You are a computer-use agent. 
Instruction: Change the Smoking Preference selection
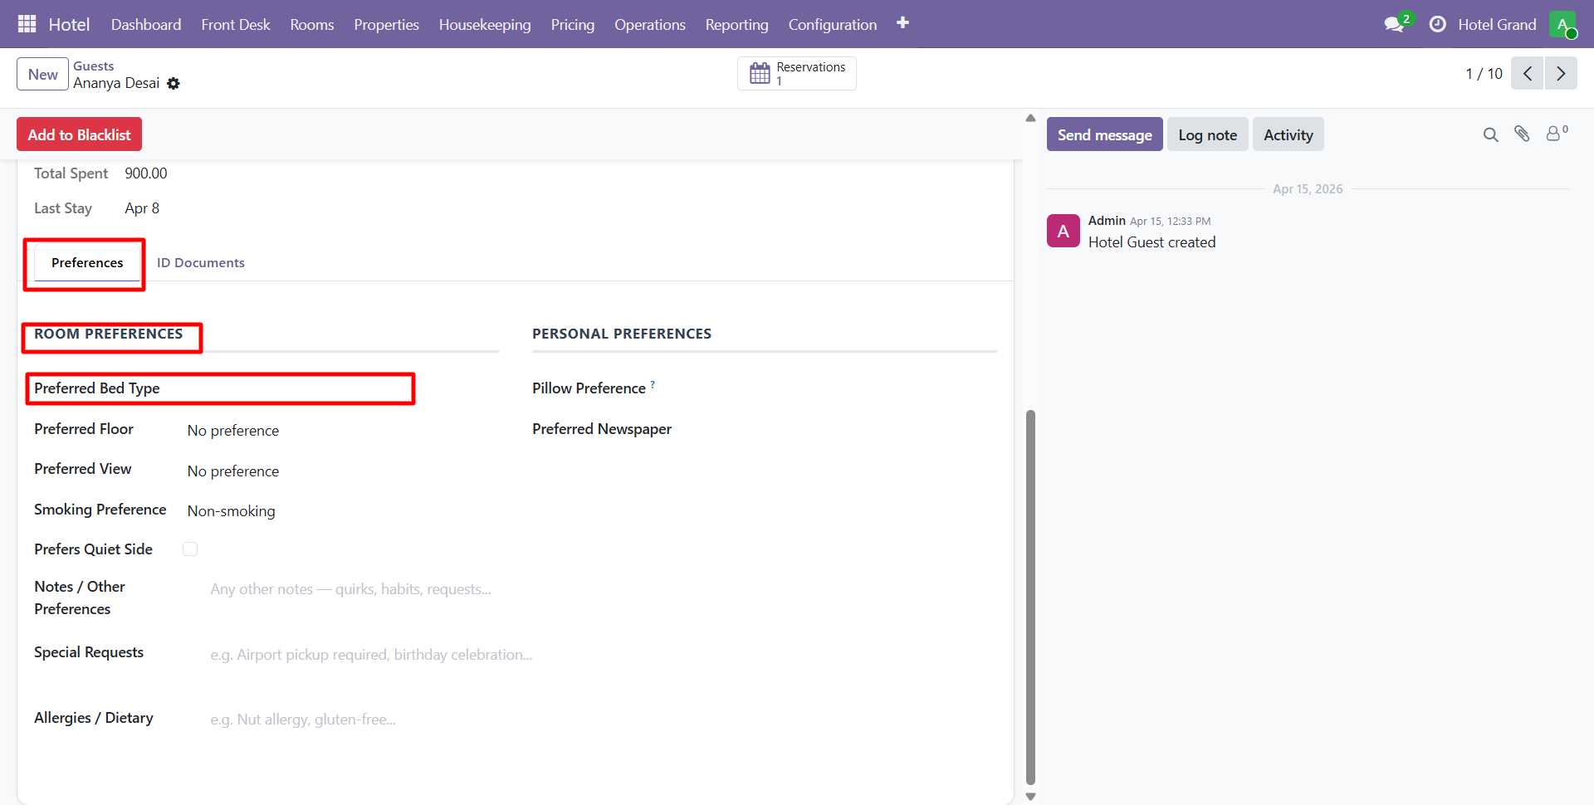332,511
